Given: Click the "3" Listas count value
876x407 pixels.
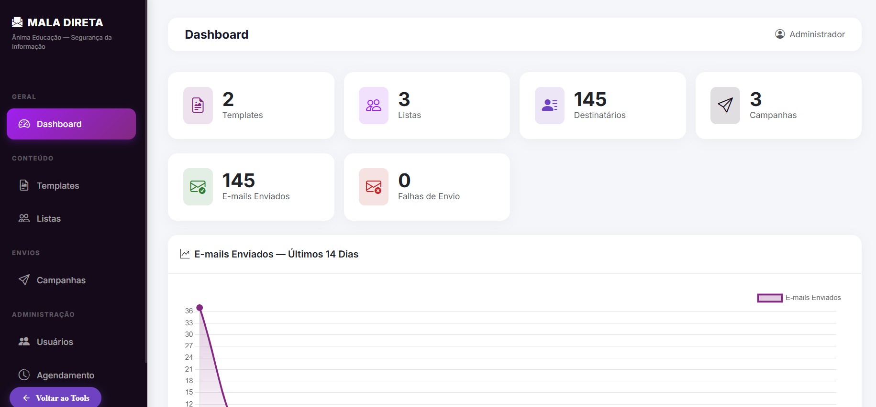Looking at the screenshot, I should 404,99.
